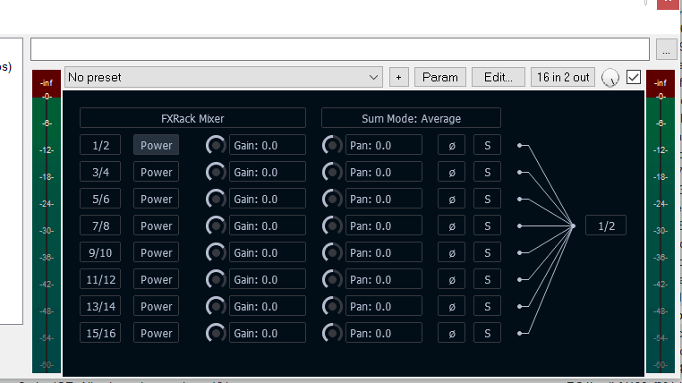The height and width of the screenshot is (383, 682).
Task: Open the No preset dropdown
Action: (224, 77)
